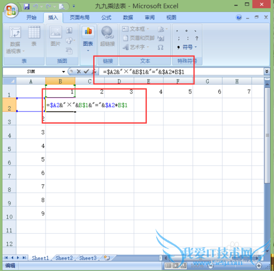The width and height of the screenshot is (274, 271).
Task: Cancel the formula entry with the X icon
Action: (79, 71)
